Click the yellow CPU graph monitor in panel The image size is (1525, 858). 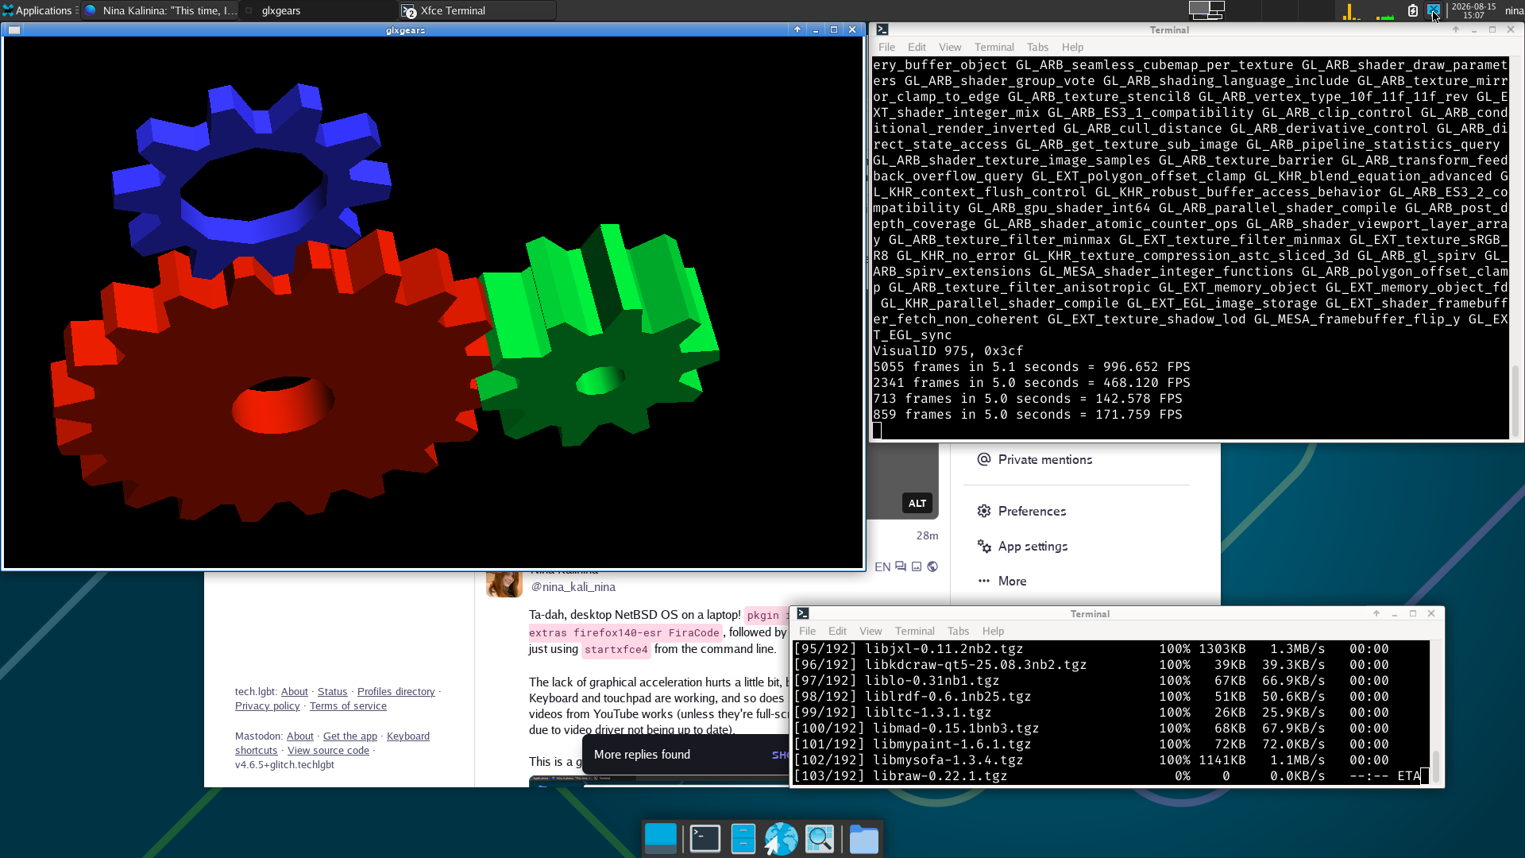(x=1351, y=11)
